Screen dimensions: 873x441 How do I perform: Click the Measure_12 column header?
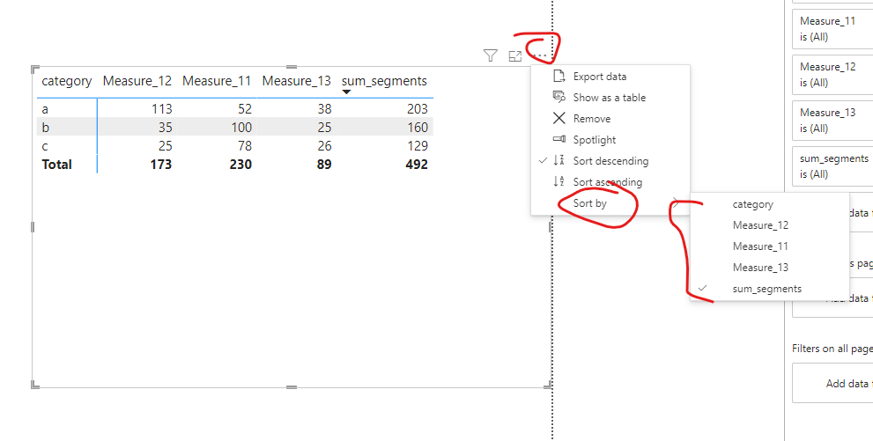(137, 81)
